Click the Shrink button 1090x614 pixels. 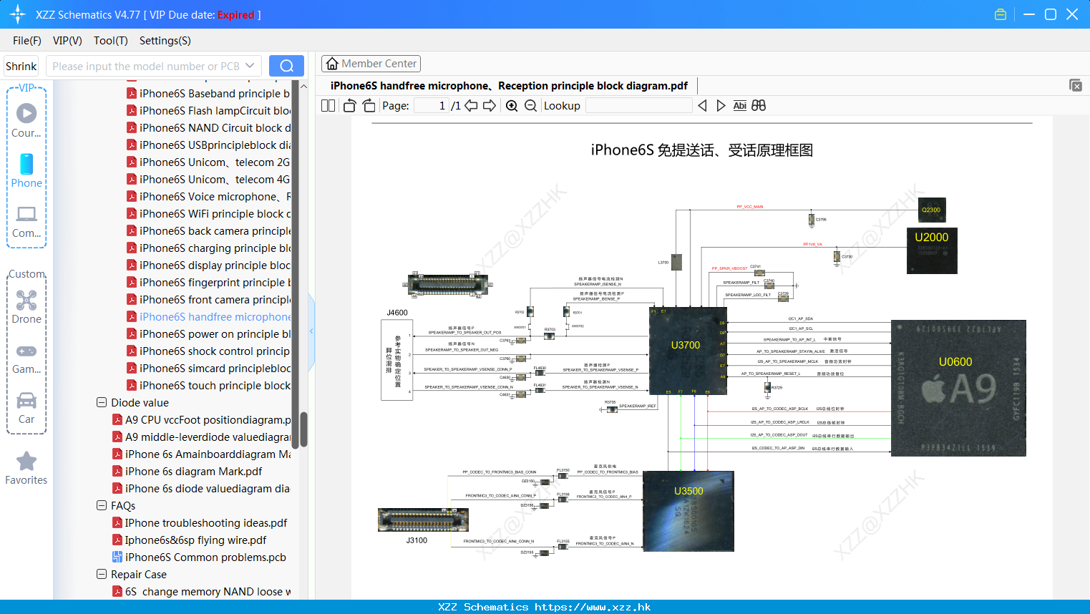[21, 66]
